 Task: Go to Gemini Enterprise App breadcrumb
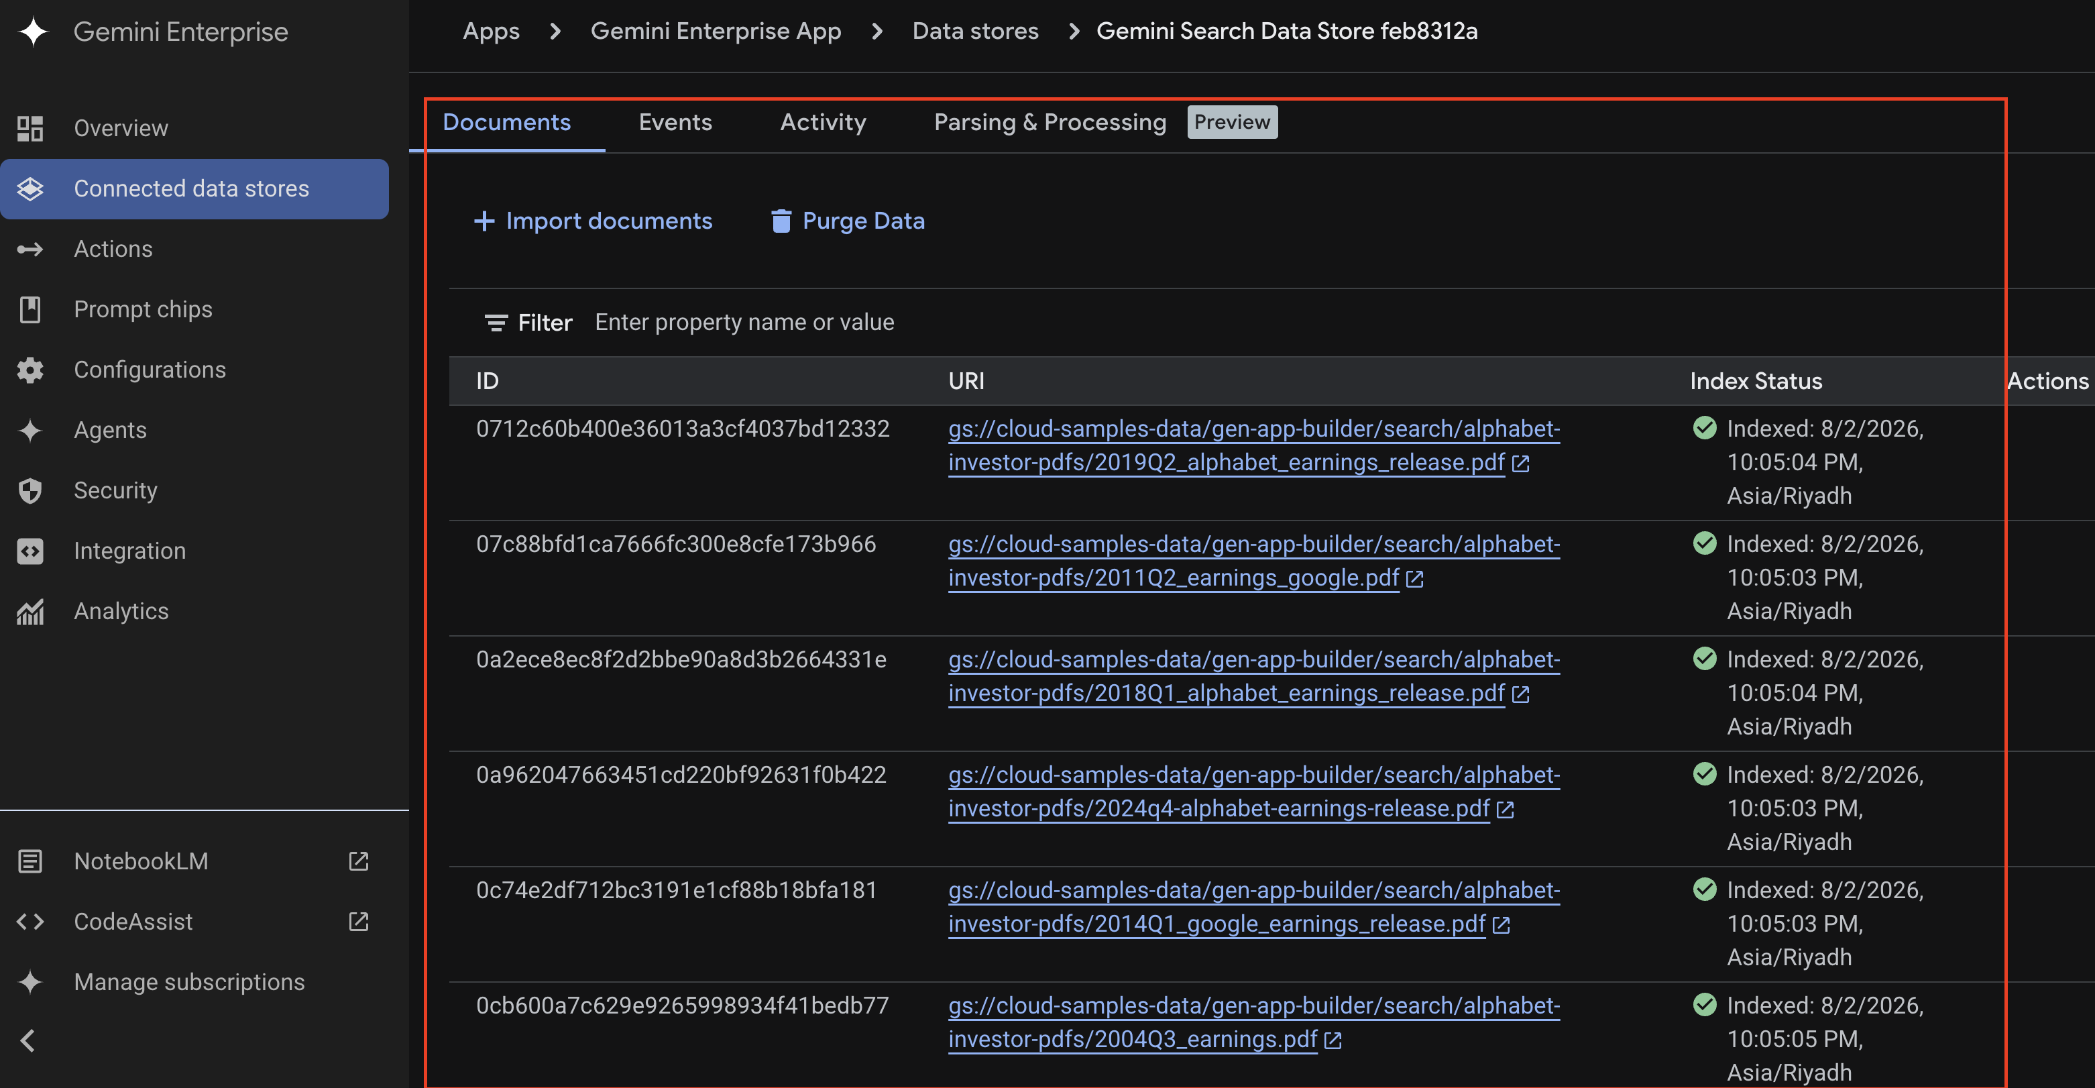click(716, 31)
